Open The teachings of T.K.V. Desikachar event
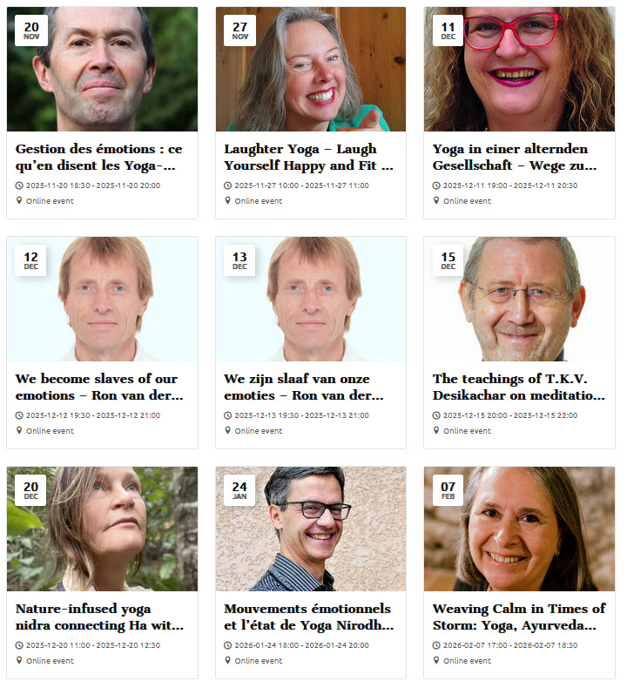Image resolution: width=627 pixels, height=681 pixels. [x=518, y=387]
